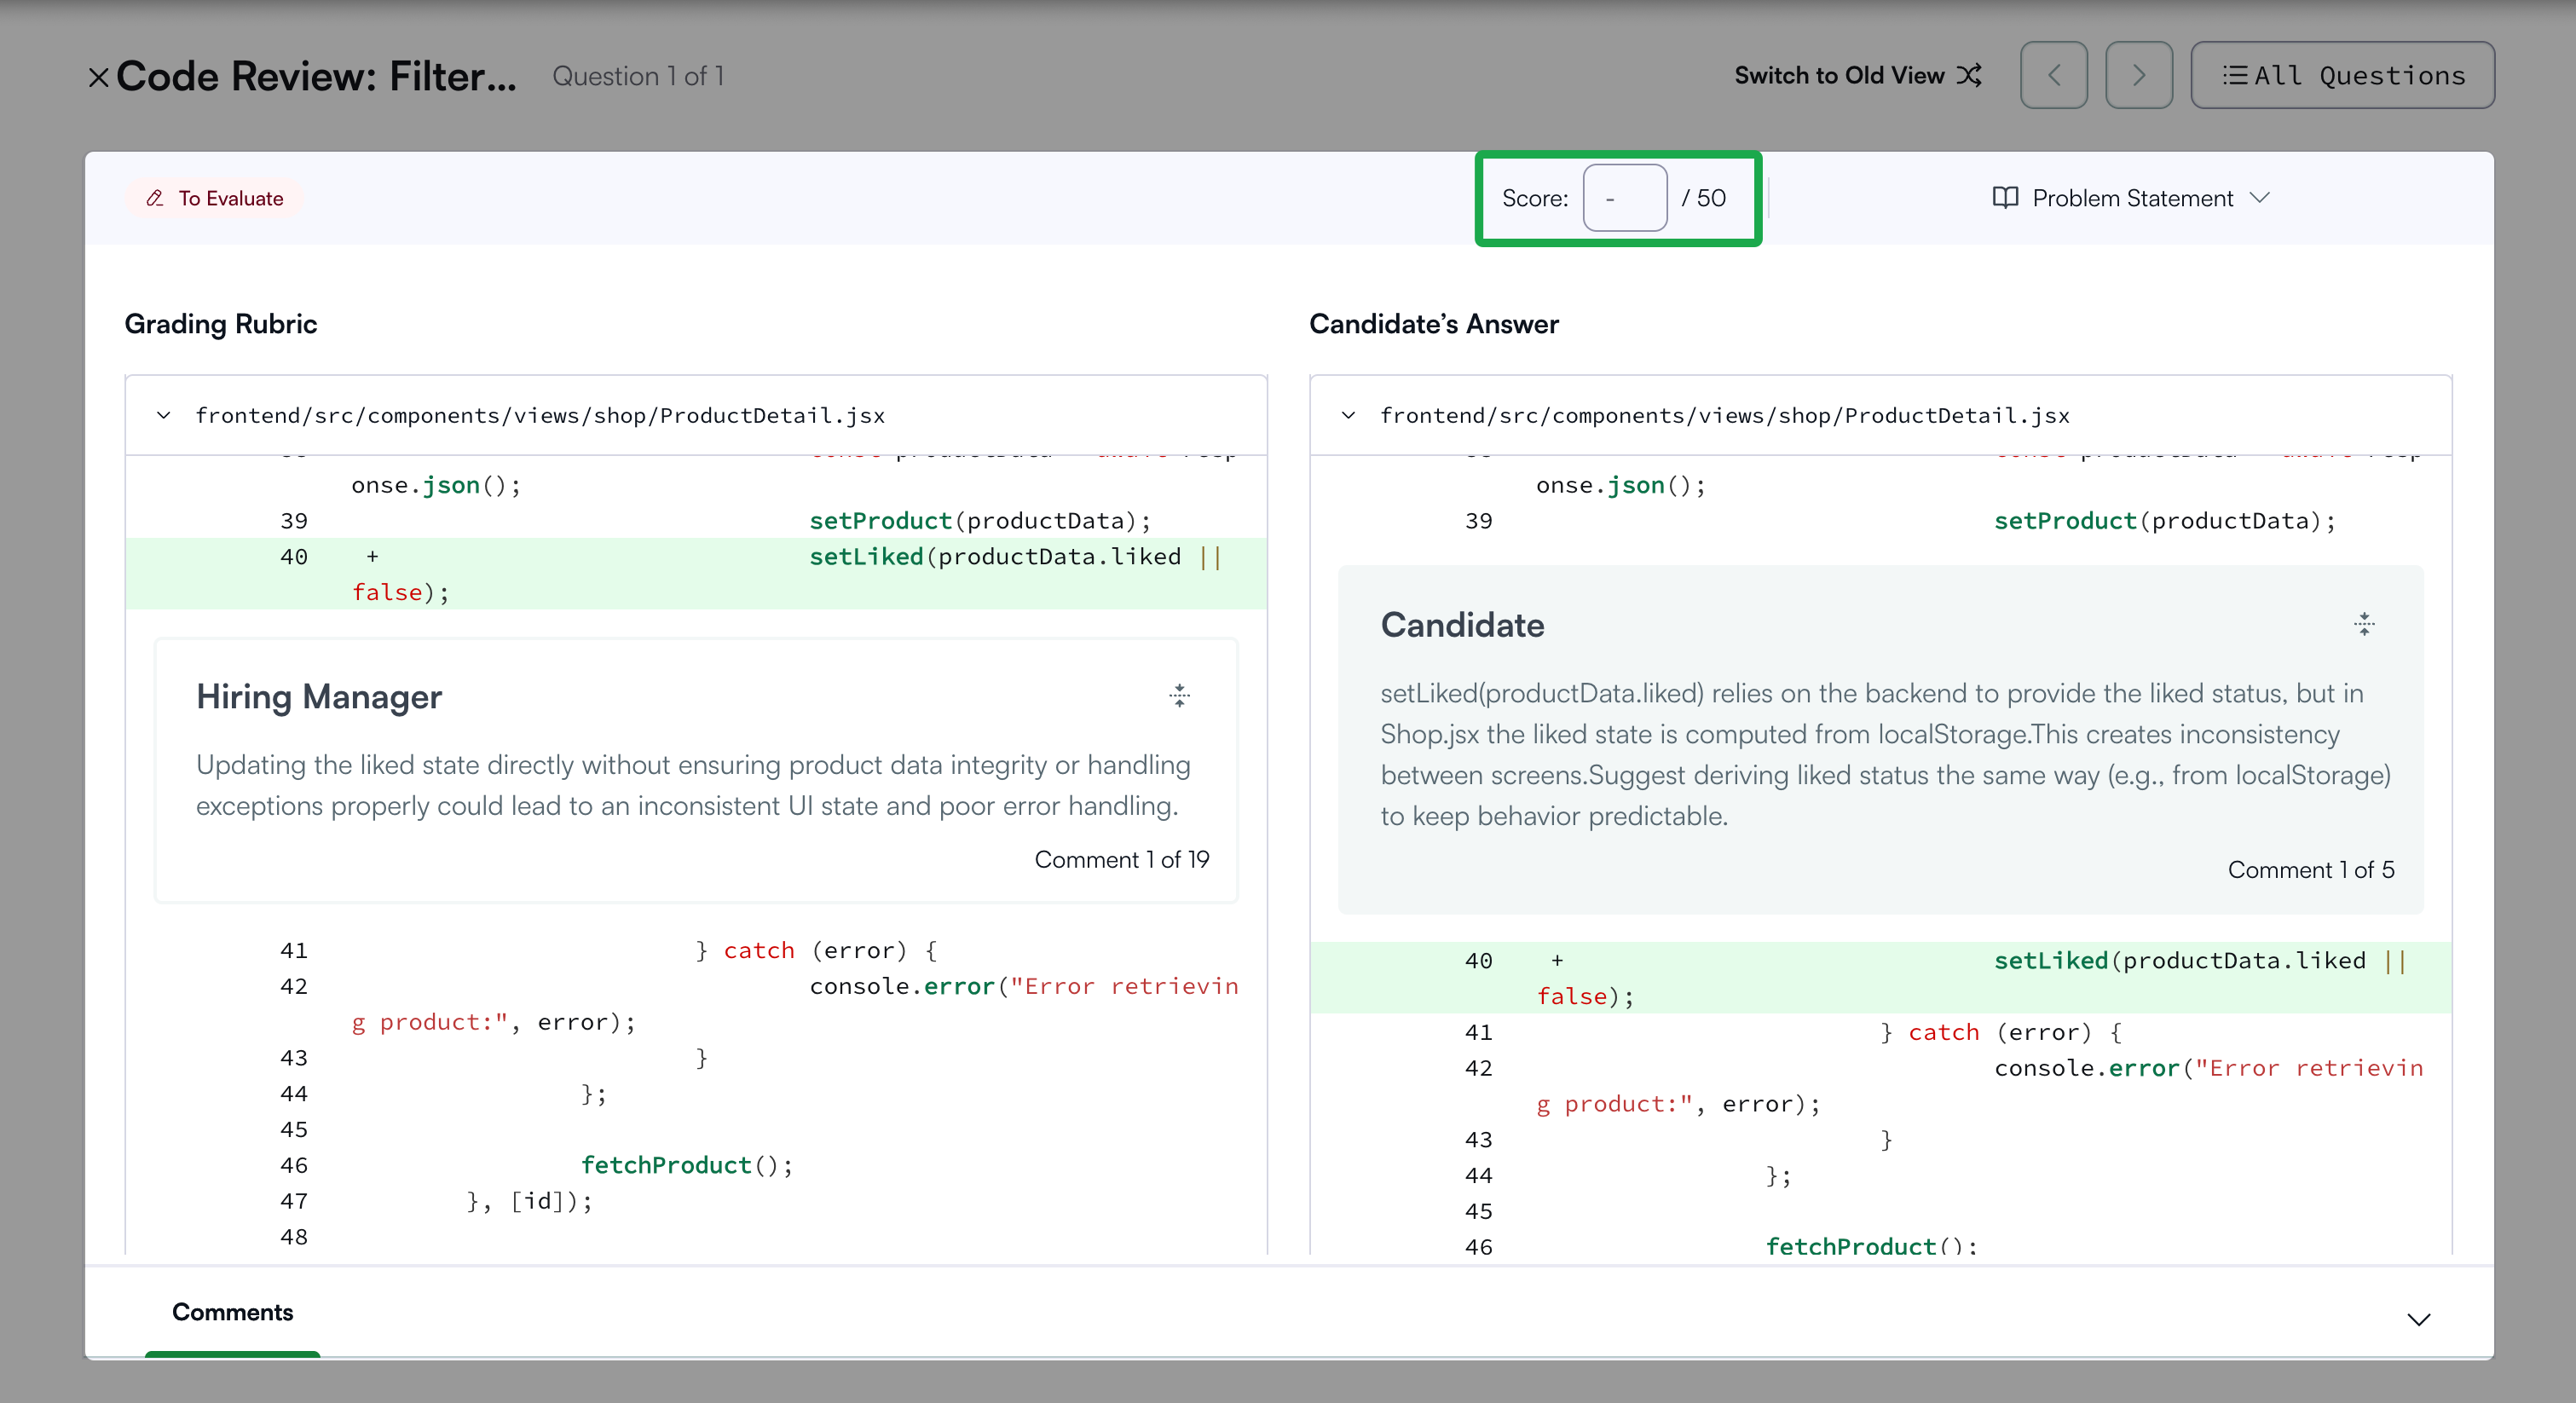Image resolution: width=2576 pixels, height=1403 pixels.
Task: Close the Code Review with X icon
Action: coord(98,77)
